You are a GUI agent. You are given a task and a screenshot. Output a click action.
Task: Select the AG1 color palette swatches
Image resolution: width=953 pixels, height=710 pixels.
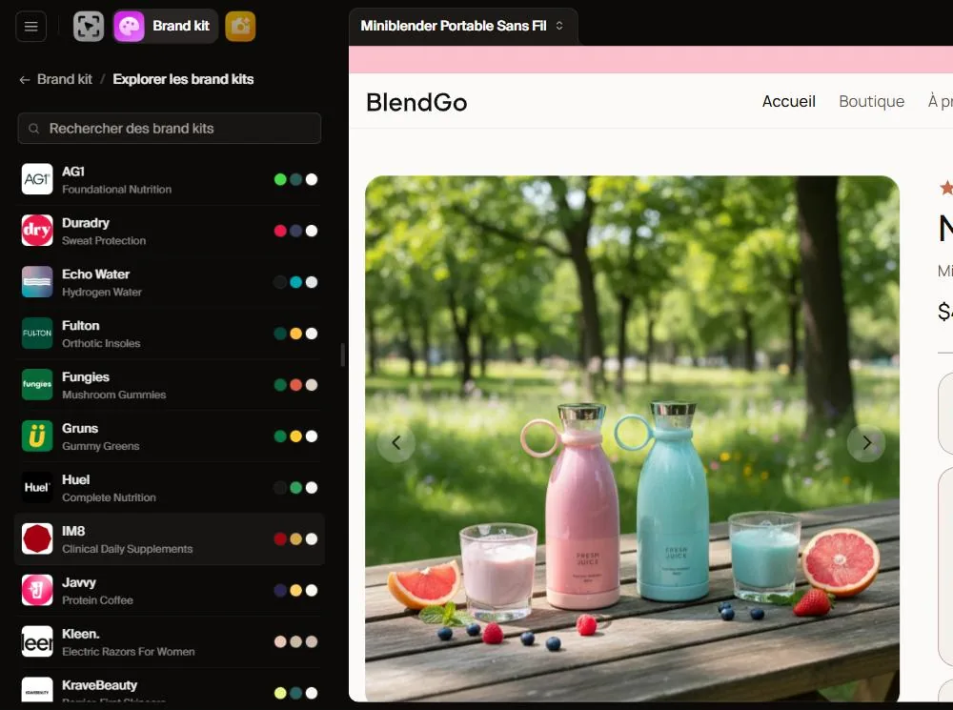(x=296, y=179)
